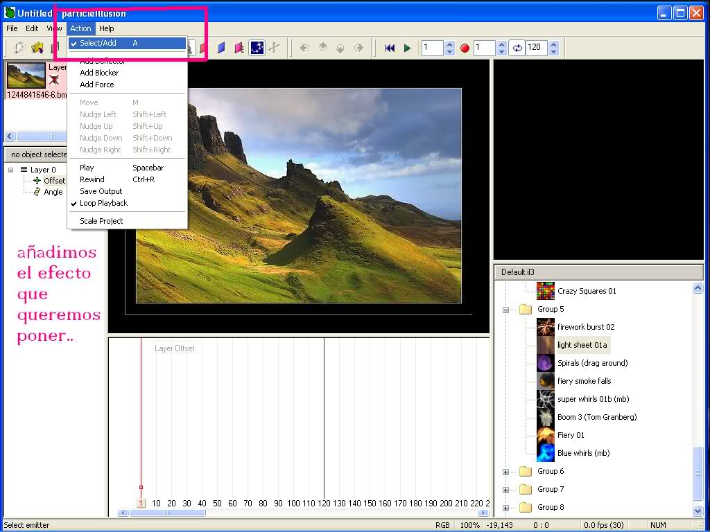Choose Add Blocker from the Action menu
Screen dimensions: 710x532
(128, 72)
